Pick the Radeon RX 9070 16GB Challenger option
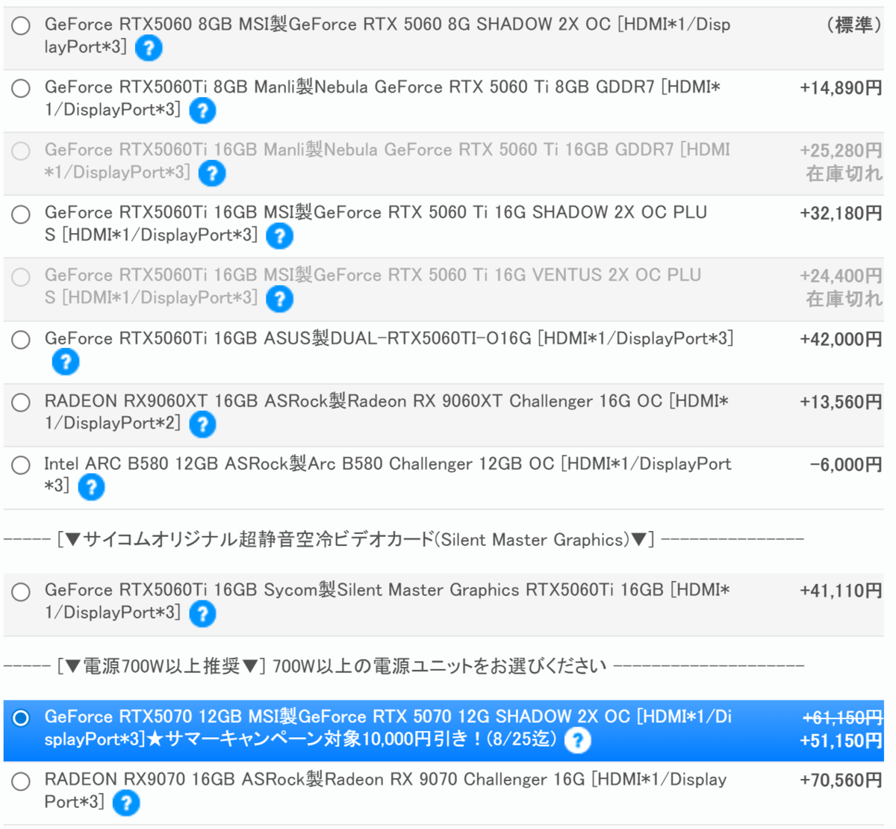The height and width of the screenshot is (829, 896). coord(20,780)
